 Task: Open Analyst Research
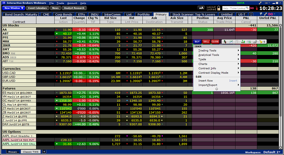[x=74, y=8]
